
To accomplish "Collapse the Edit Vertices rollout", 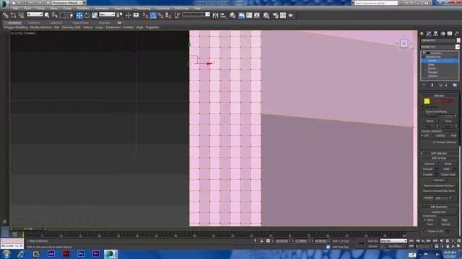I will point(439,158).
